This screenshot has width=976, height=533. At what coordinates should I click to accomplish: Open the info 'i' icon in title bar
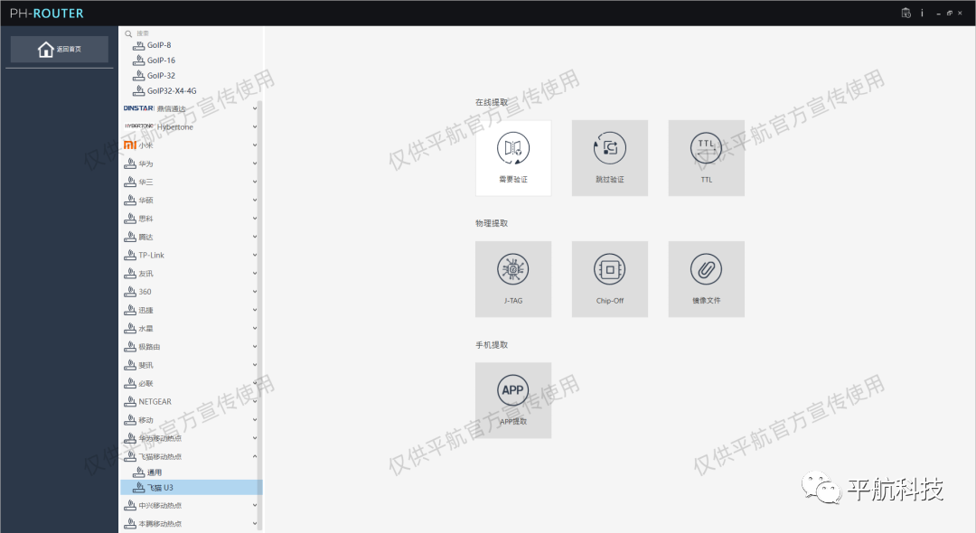922,13
